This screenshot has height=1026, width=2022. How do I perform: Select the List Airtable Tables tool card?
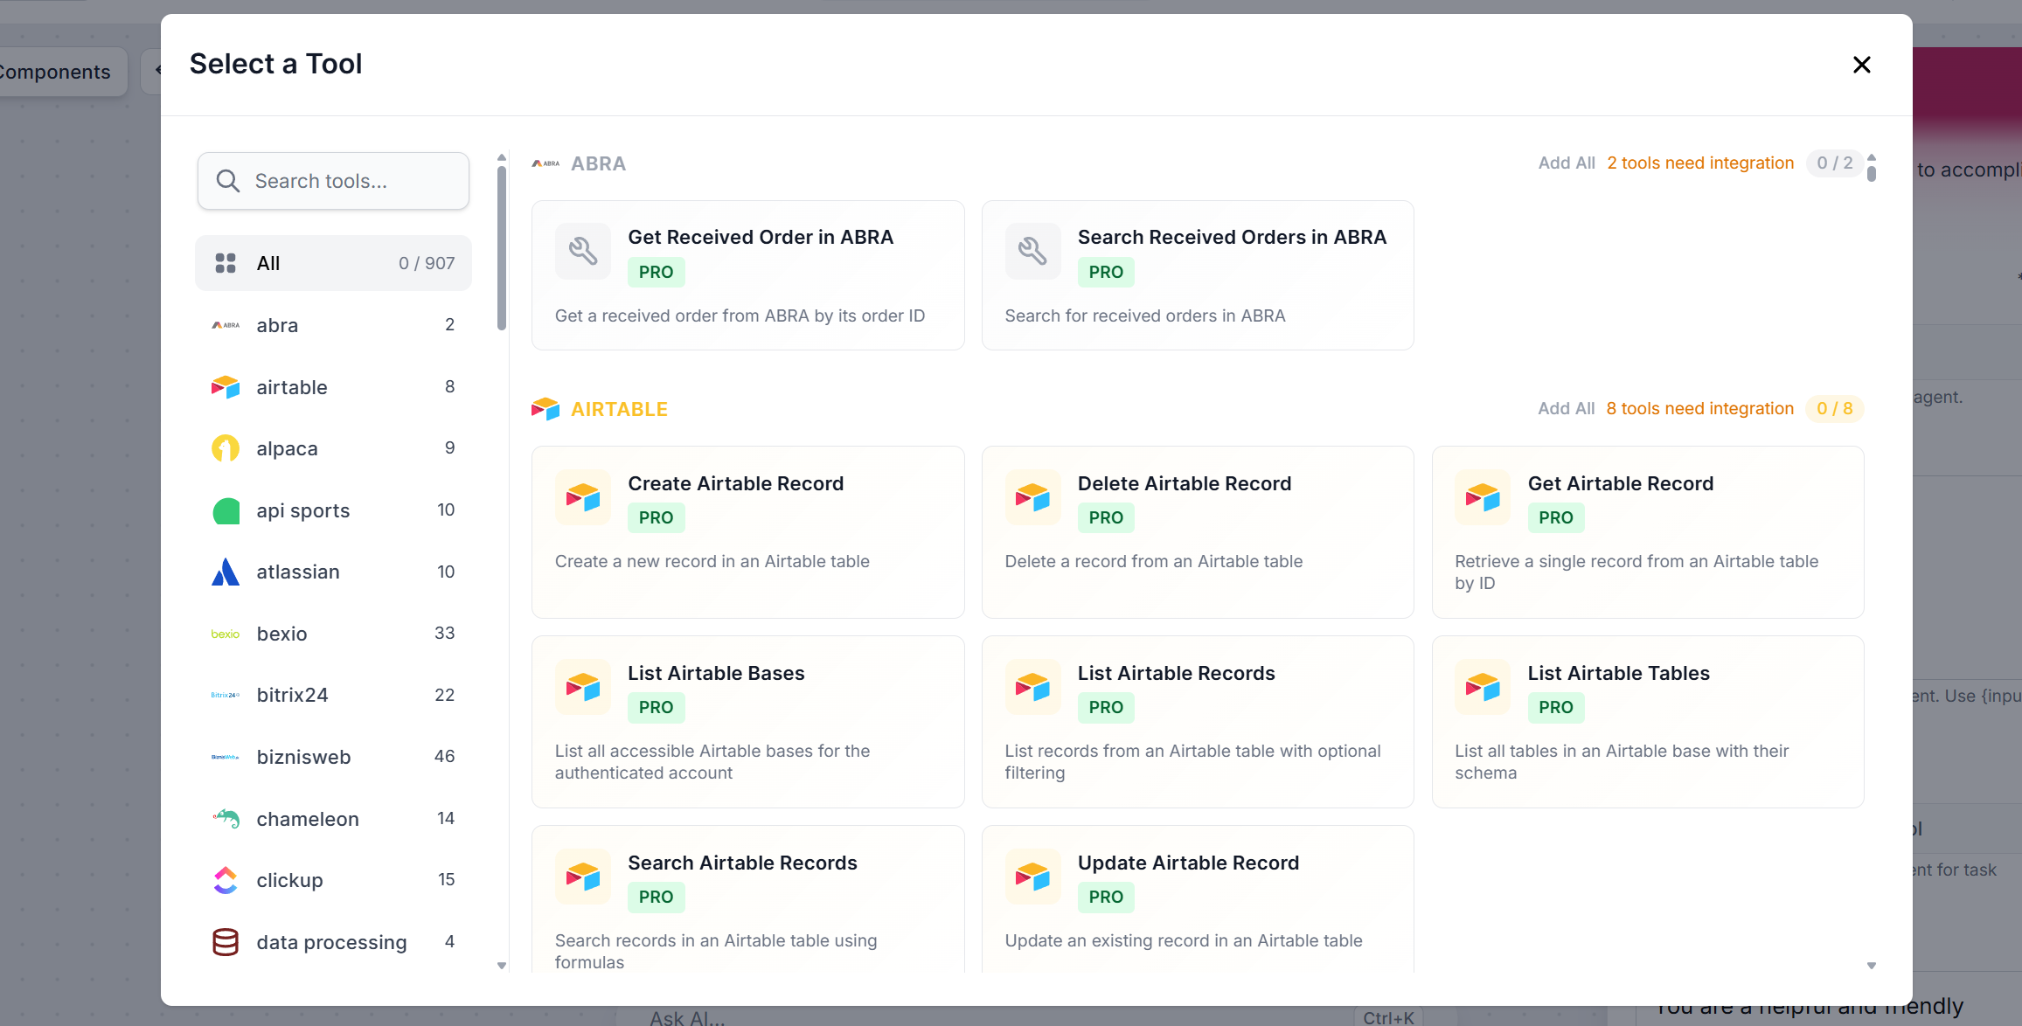point(1647,721)
